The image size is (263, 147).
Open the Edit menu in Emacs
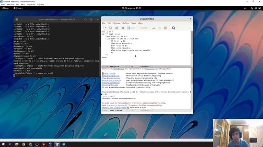pos(109,23)
